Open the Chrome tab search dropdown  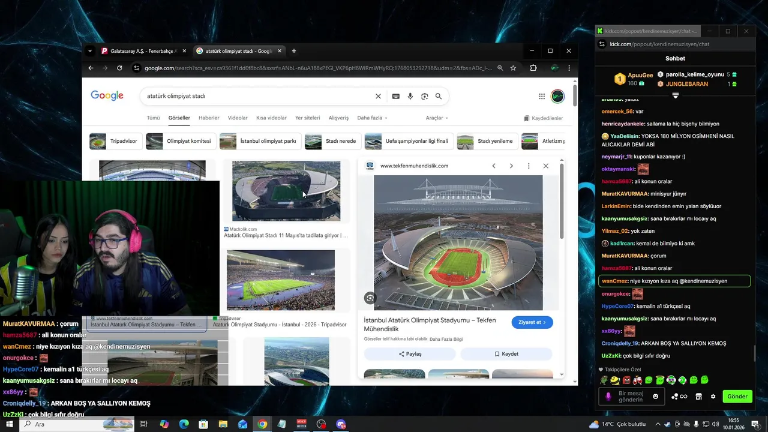(89, 51)
